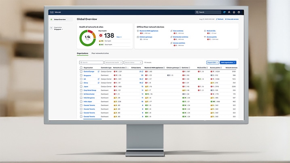The width and height of the screenshot is (290, 163).
Task: Click the Add organization button
Action: coord(229,63)
